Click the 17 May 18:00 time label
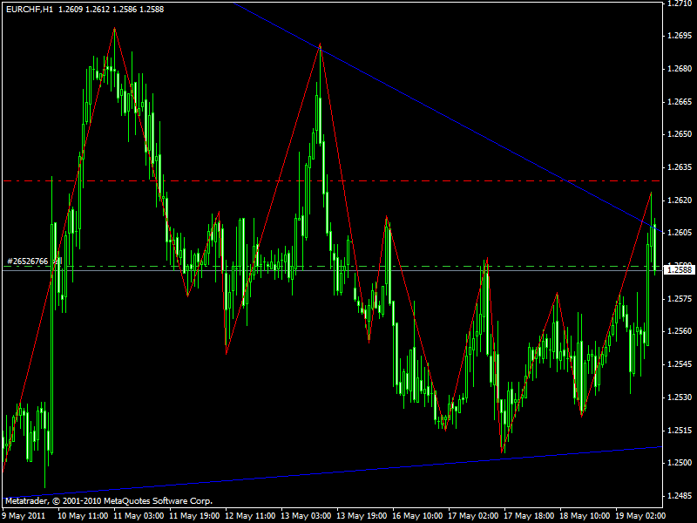Screen dimensions: 697x523 [528, 516]
